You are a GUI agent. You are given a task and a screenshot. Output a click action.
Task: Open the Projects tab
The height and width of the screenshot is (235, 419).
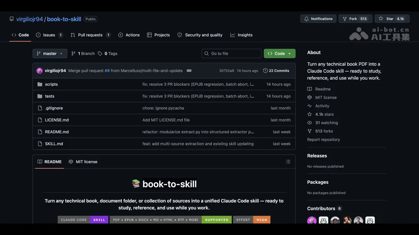[x=158, y=35]
